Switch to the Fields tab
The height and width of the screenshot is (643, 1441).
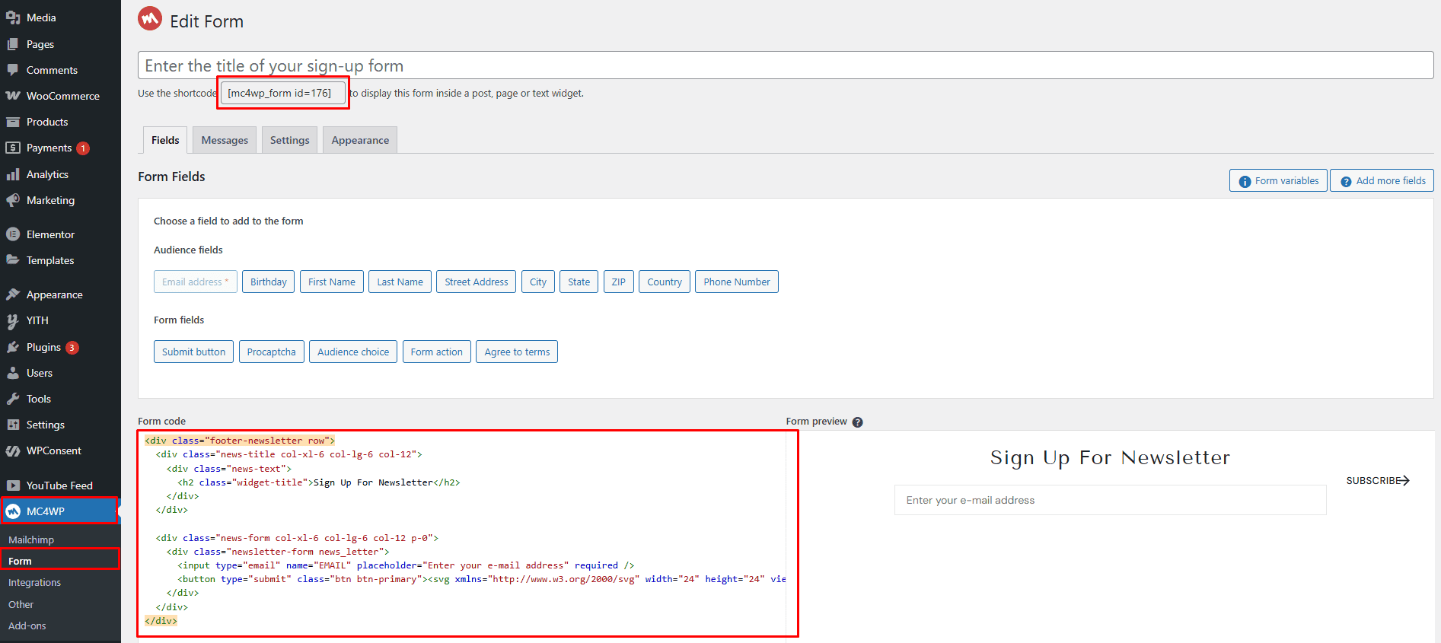coord(165,140)
